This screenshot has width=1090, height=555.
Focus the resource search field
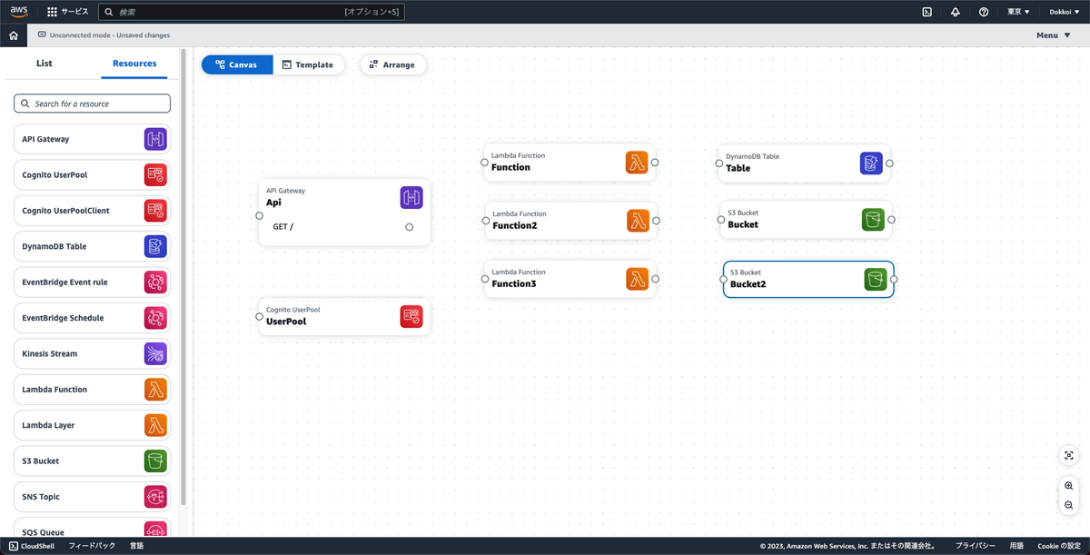[x=93, y=104]
